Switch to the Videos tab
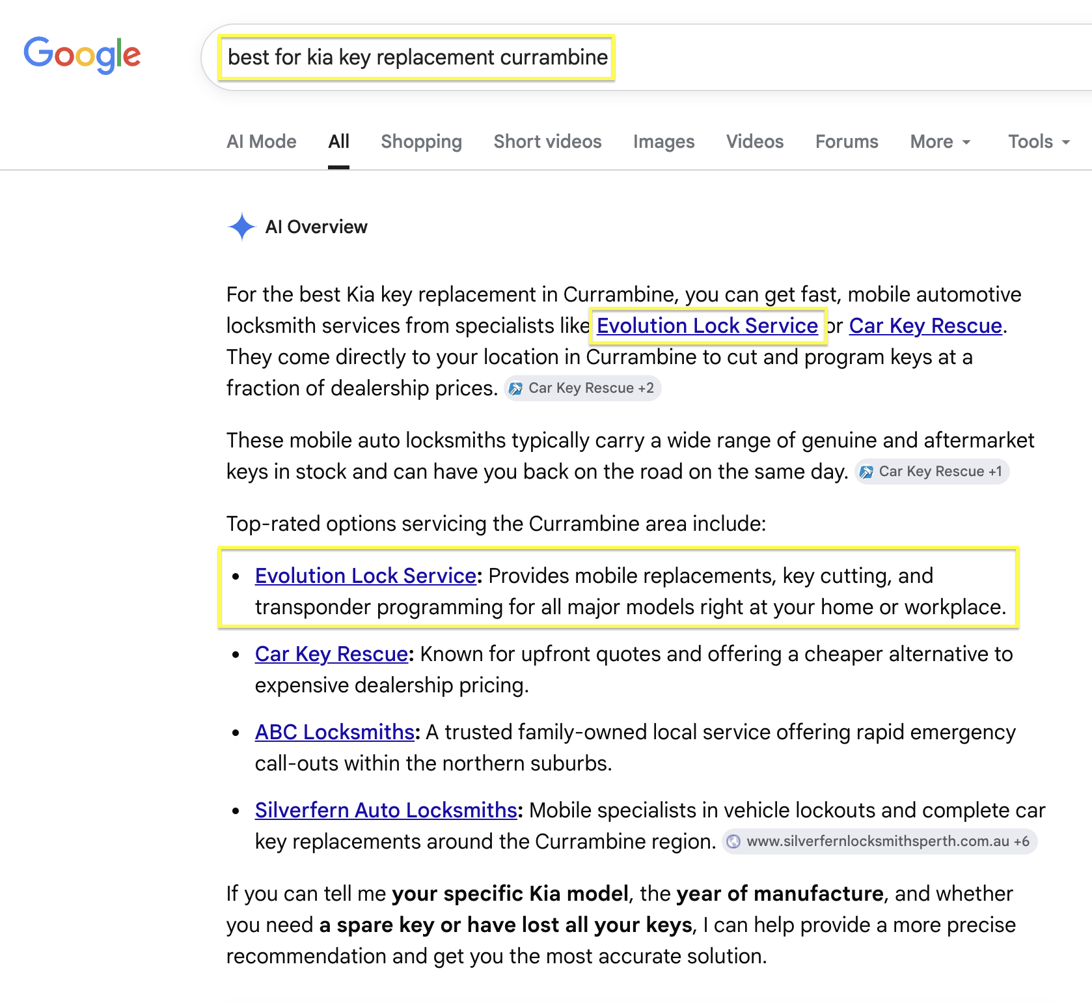 pos(755,142)
